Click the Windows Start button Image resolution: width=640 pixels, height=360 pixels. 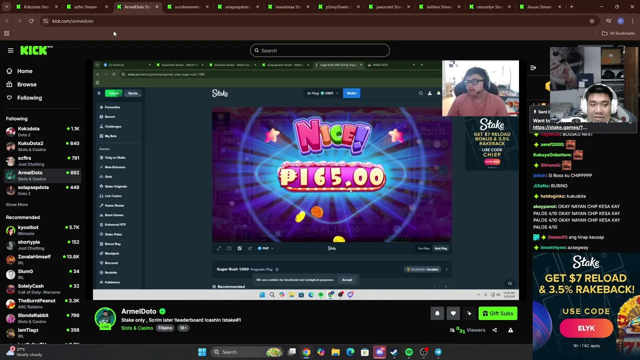[x=202, y=352]
